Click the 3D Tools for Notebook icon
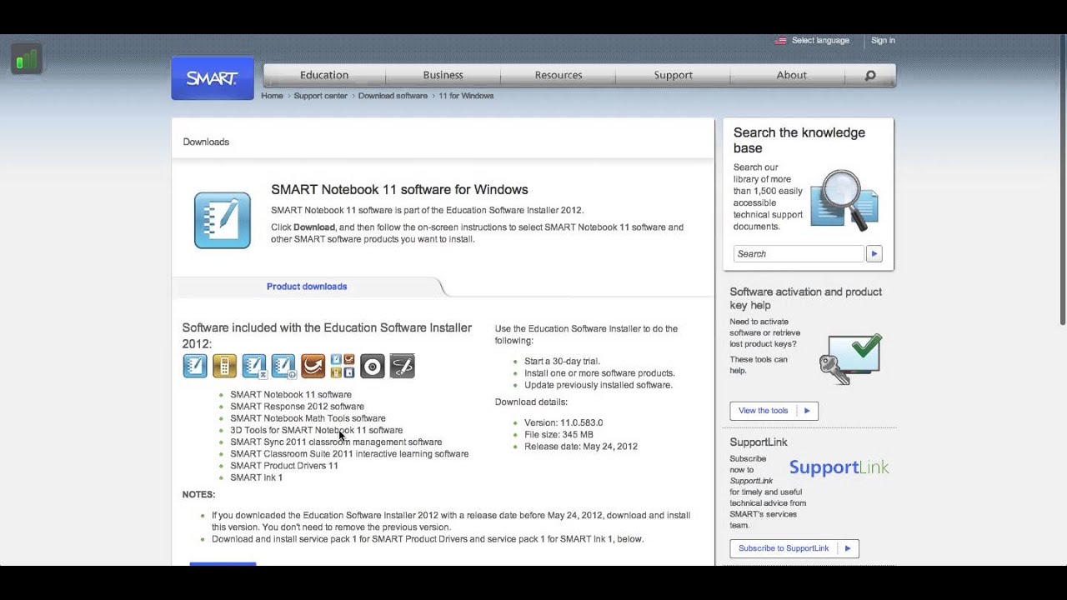This screenshot has width=1067, height=600. point(283,366)
